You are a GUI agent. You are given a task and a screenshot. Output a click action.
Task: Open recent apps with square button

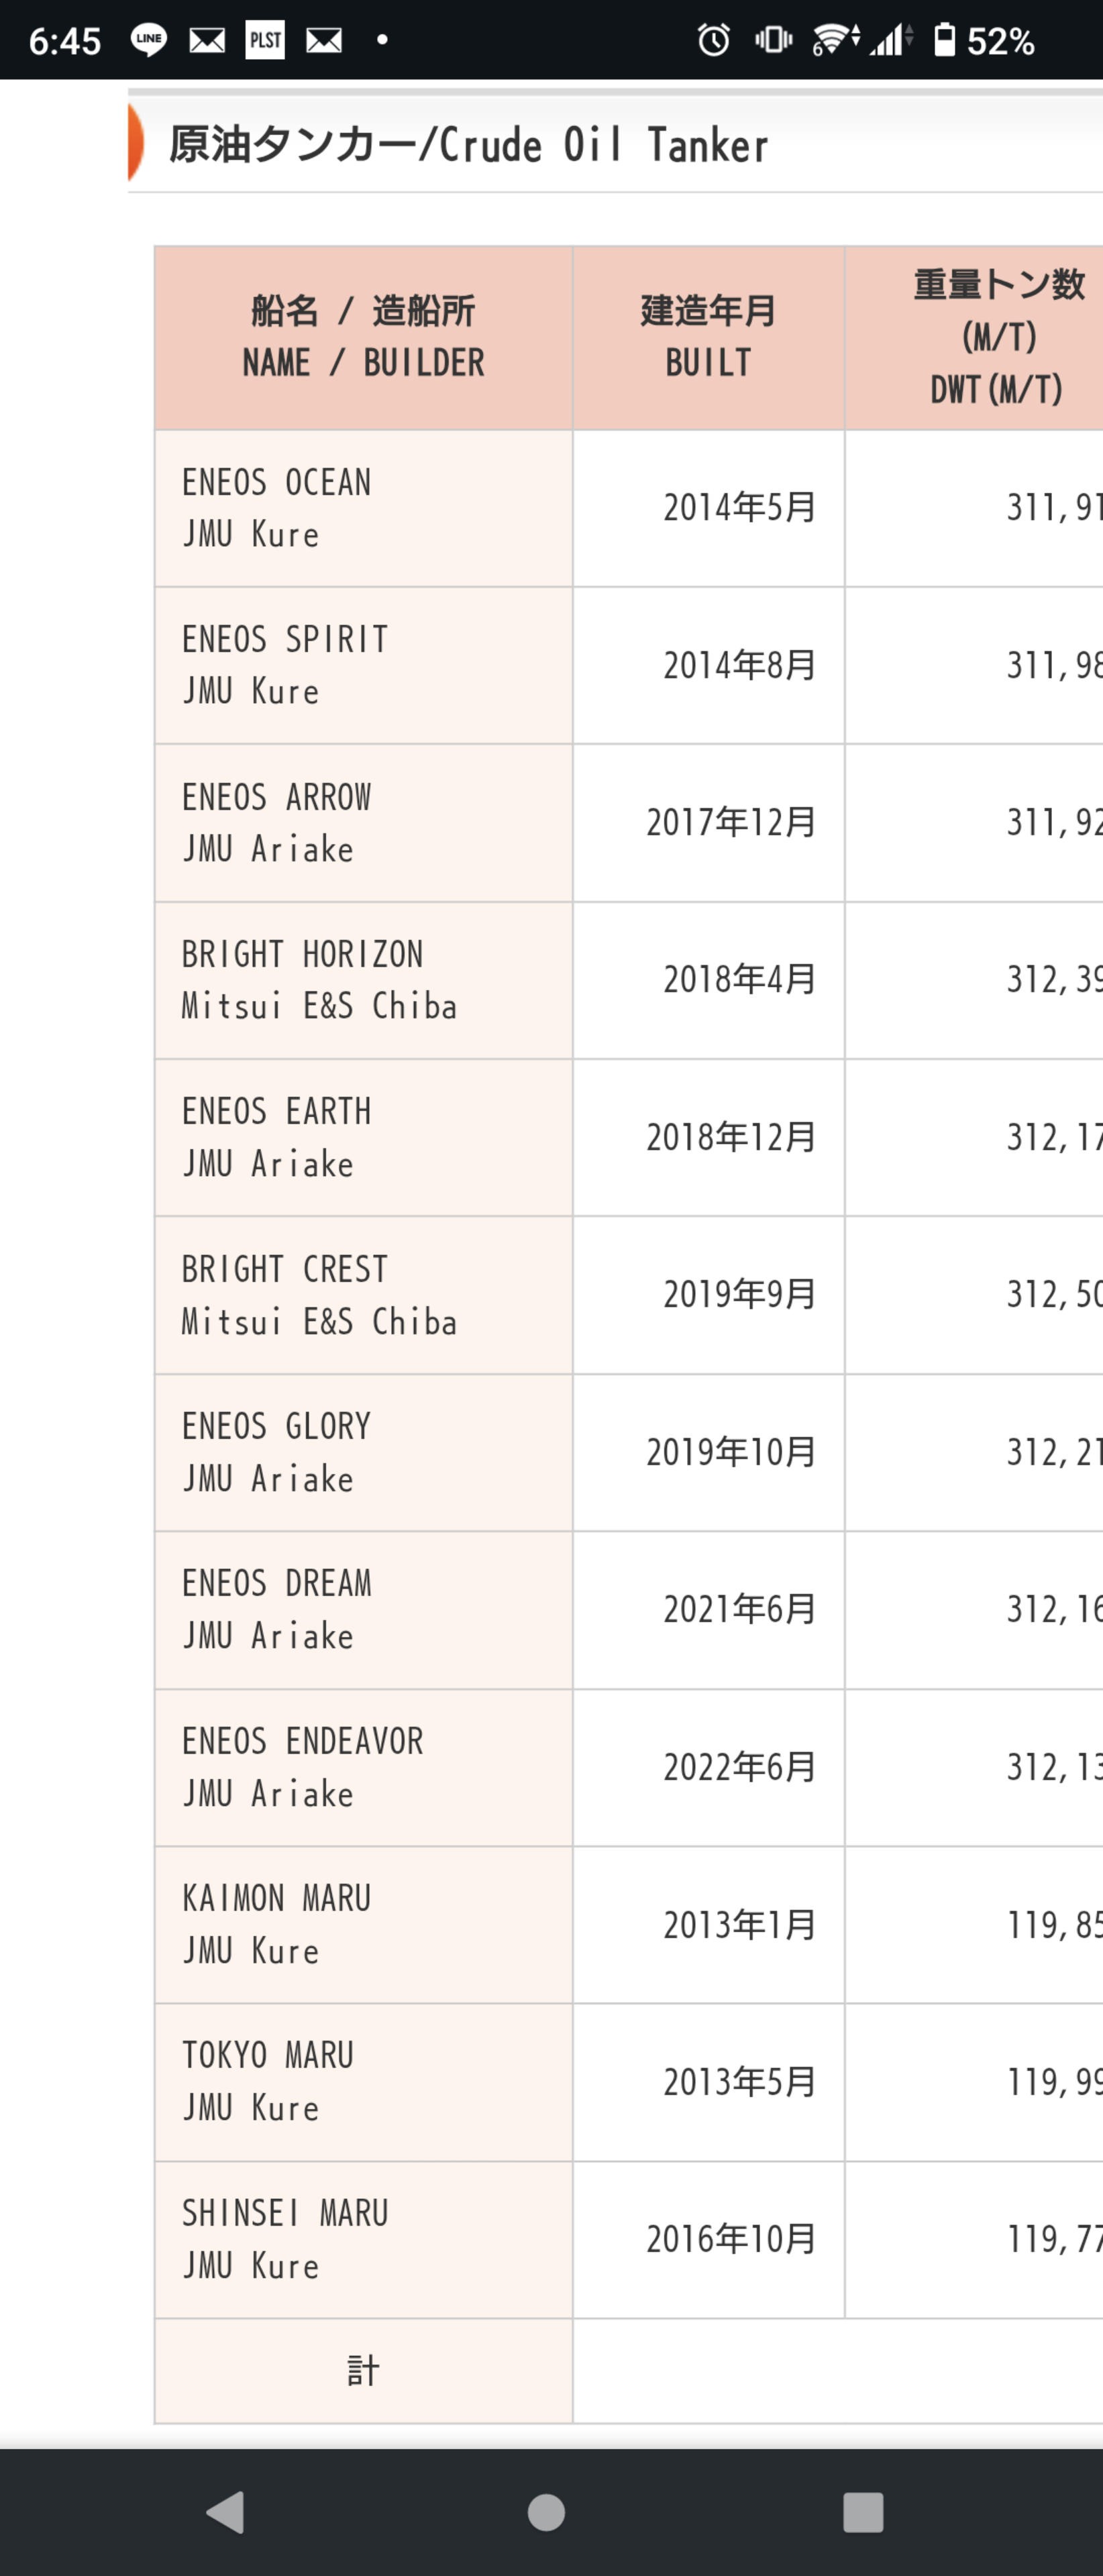click(x=862, y=2512)
